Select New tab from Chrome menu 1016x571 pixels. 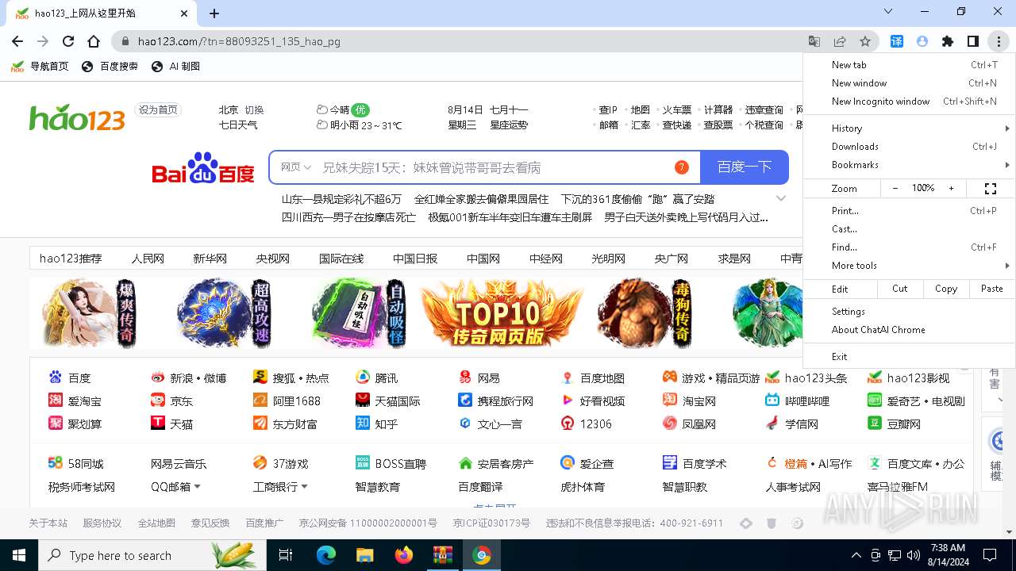(x=909, y=65)
